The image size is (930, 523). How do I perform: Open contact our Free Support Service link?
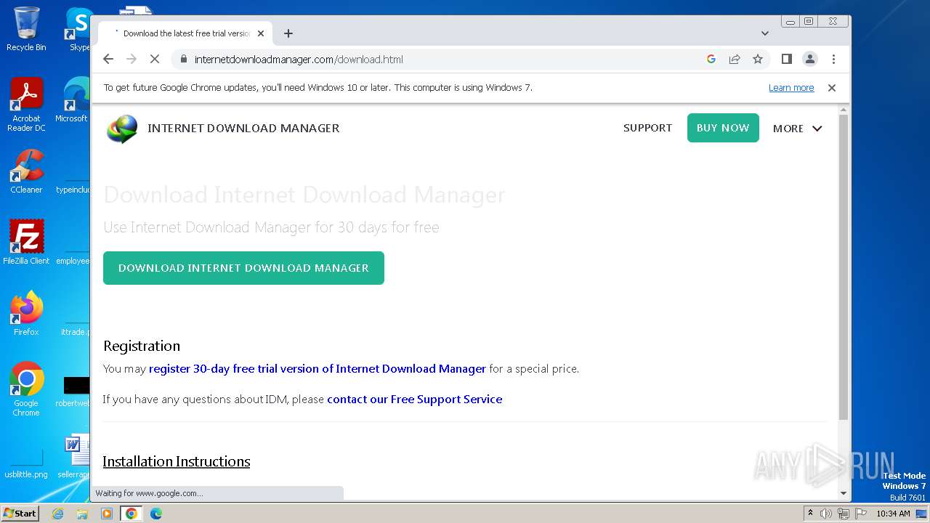pos(414,400)
